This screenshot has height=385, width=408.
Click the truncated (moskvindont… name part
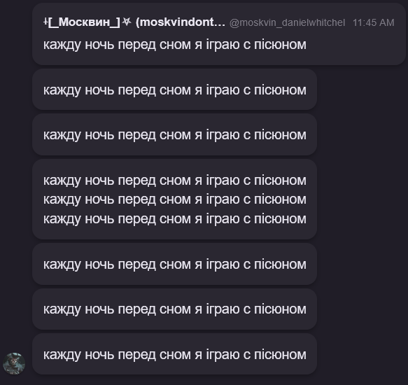coord(181,22)
